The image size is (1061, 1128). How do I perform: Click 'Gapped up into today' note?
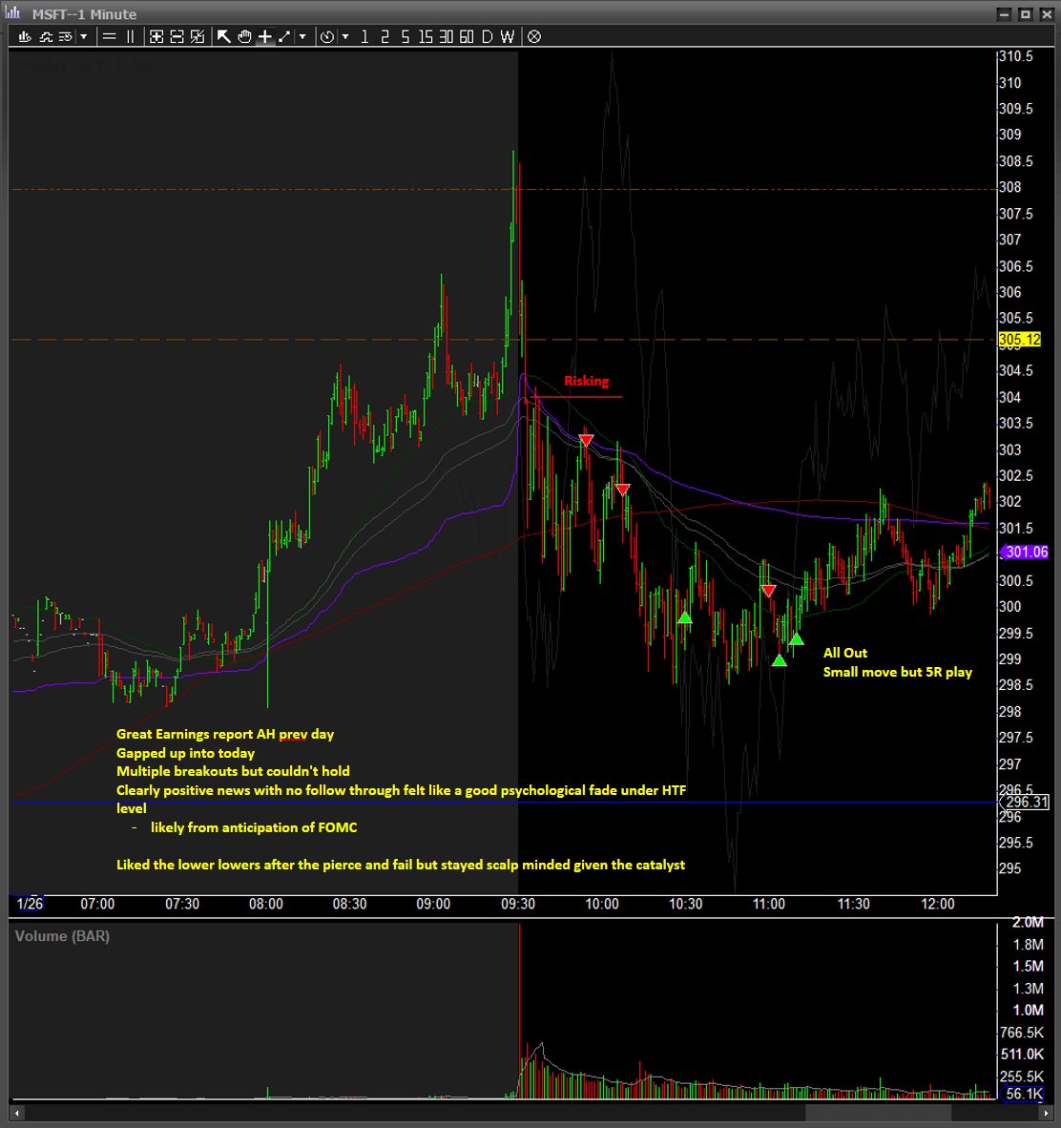[186, 753]
